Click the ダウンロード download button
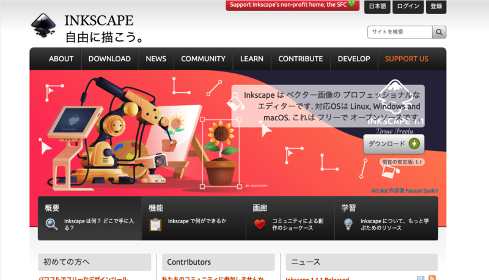 pyautogui.click(x=394, y=144)
